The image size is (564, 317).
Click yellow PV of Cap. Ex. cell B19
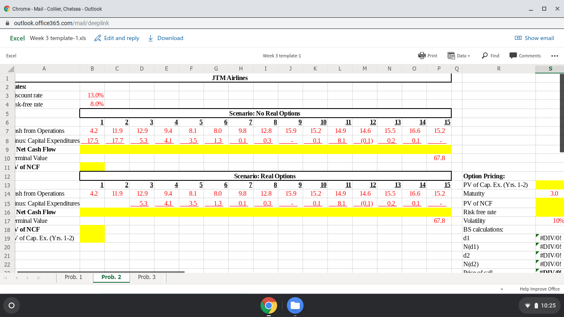coord(92,238)
